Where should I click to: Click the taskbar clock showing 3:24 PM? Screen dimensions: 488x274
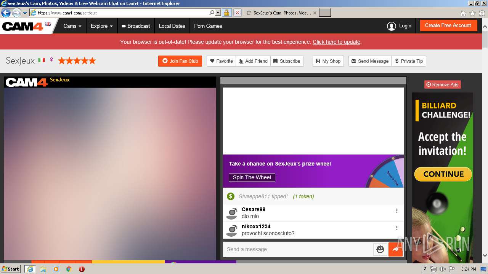468,269
